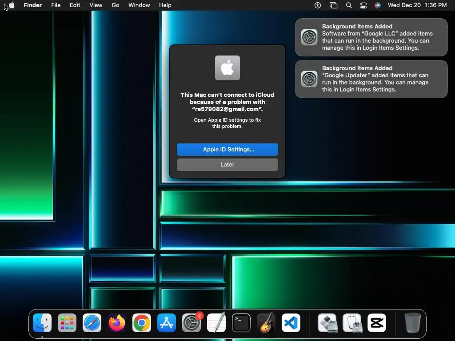
Task: Open the App Store Dock icon
Action: [x=167, y=323]
